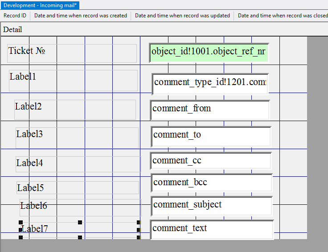Image resolution: width=328 pixels, height=252 pixels.
Task: Select the Label1 control
Action: 73,80
